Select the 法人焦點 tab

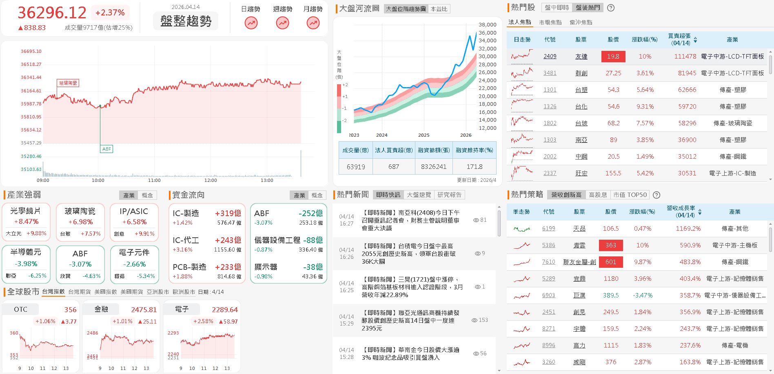click(x=520, y=22)
